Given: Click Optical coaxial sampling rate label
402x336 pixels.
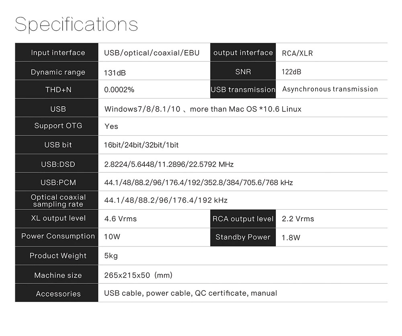Looking at the screenshot, I should [x=58, y=200].
